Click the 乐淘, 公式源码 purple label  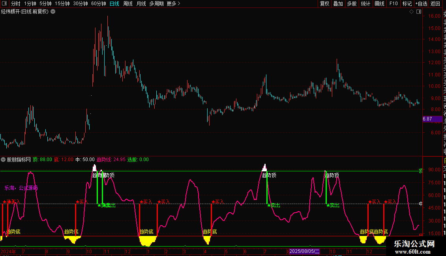[21, 188]
